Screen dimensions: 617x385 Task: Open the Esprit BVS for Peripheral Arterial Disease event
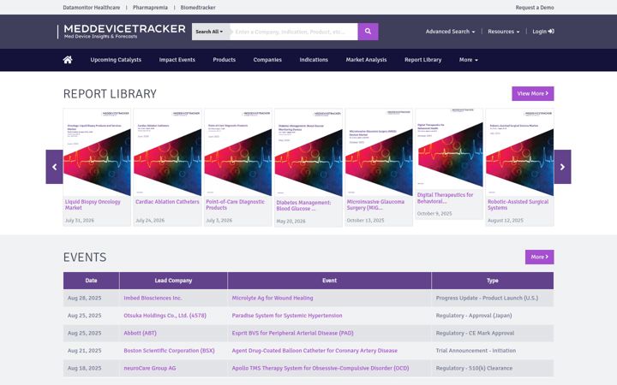click(293, 333)
